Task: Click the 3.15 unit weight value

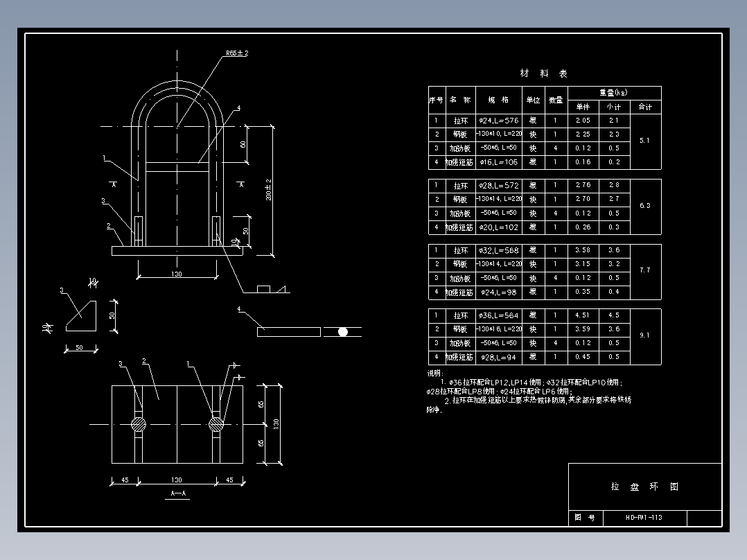Action: coord(583,264)
